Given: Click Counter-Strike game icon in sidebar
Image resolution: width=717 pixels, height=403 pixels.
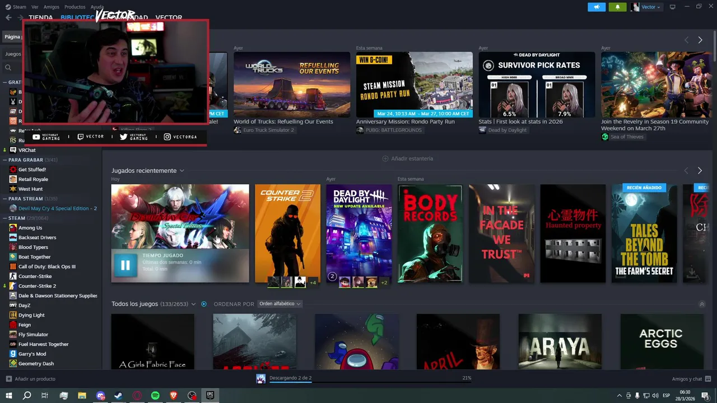Looking at the screenshot, I should [13, 276].
